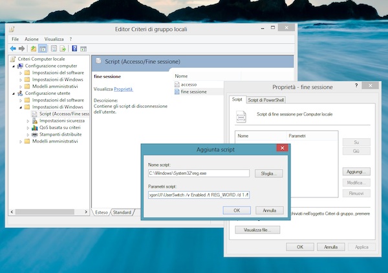Click the Forward arrow in the toolbar

point(22,48)
